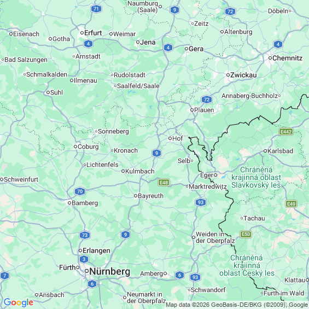The width and height of the screenshot is (309, 309).
Task: Click the E48 green route badge
Action: click(x=164, y=183)
